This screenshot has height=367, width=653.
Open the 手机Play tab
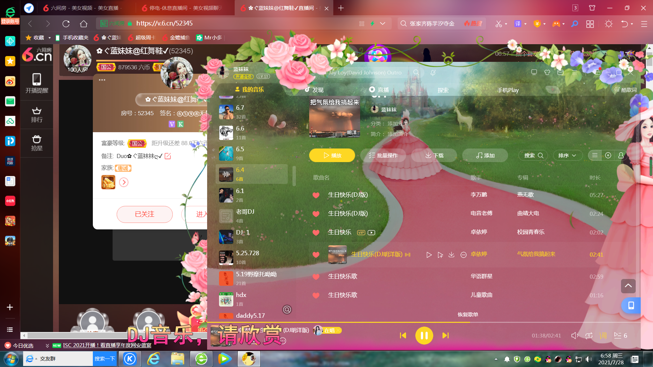point(508,90)
